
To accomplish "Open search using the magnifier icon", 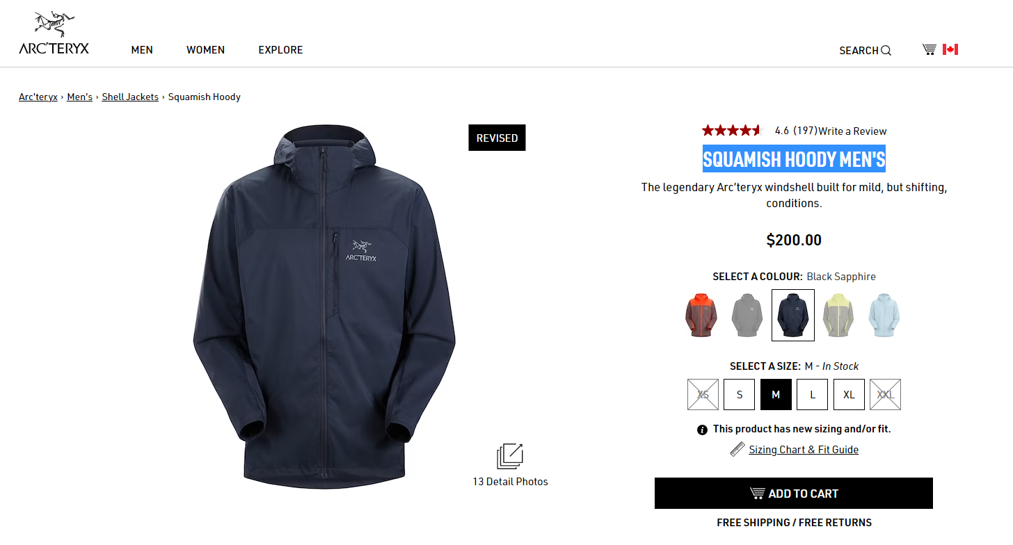I will [x=886, y=50].
